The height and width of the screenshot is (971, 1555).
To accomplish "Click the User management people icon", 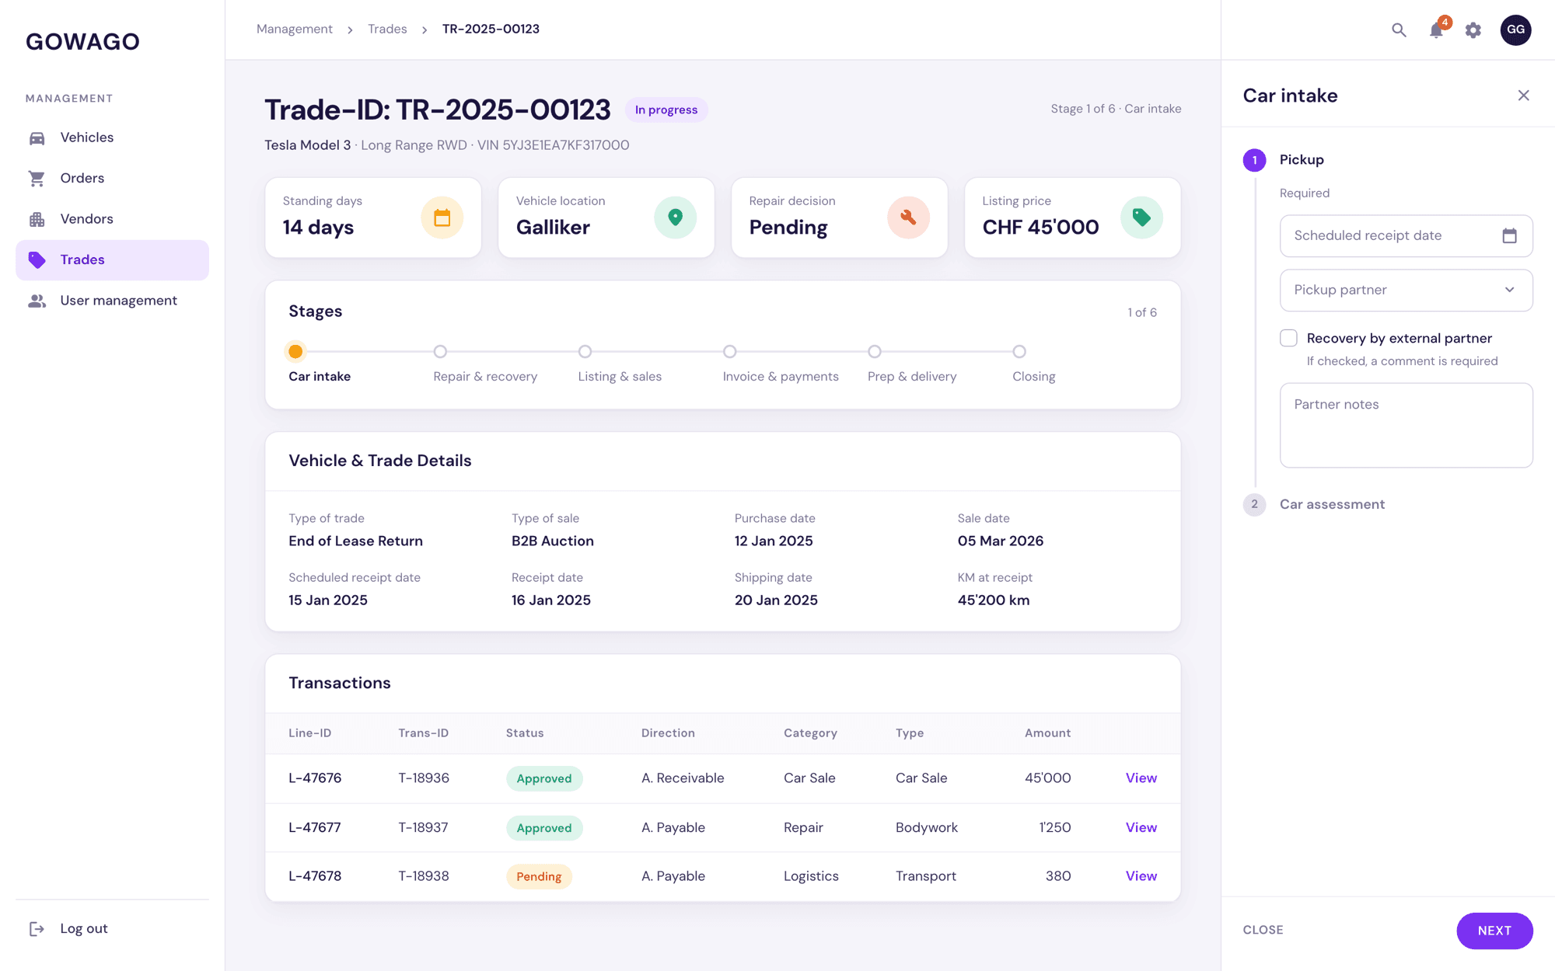I will [x=37, y=301].
